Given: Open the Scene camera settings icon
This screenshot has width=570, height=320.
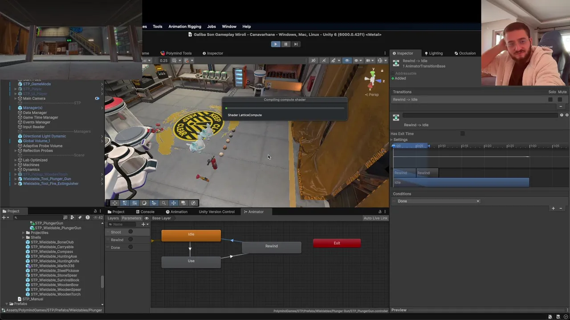Looking at the screenshot, I should pos(369,60).
